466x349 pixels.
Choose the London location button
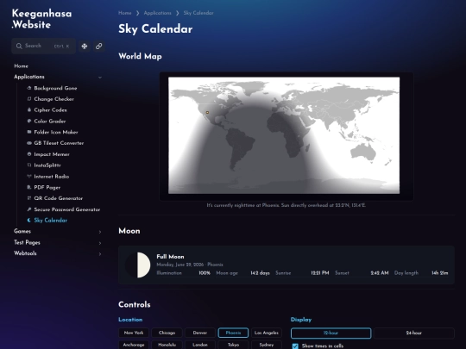tap(200, 345)
